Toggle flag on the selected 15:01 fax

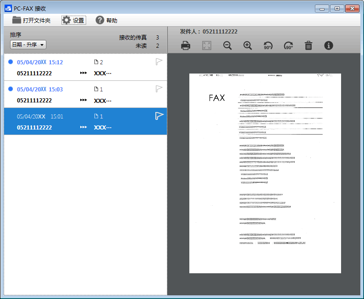pos(159,116)
